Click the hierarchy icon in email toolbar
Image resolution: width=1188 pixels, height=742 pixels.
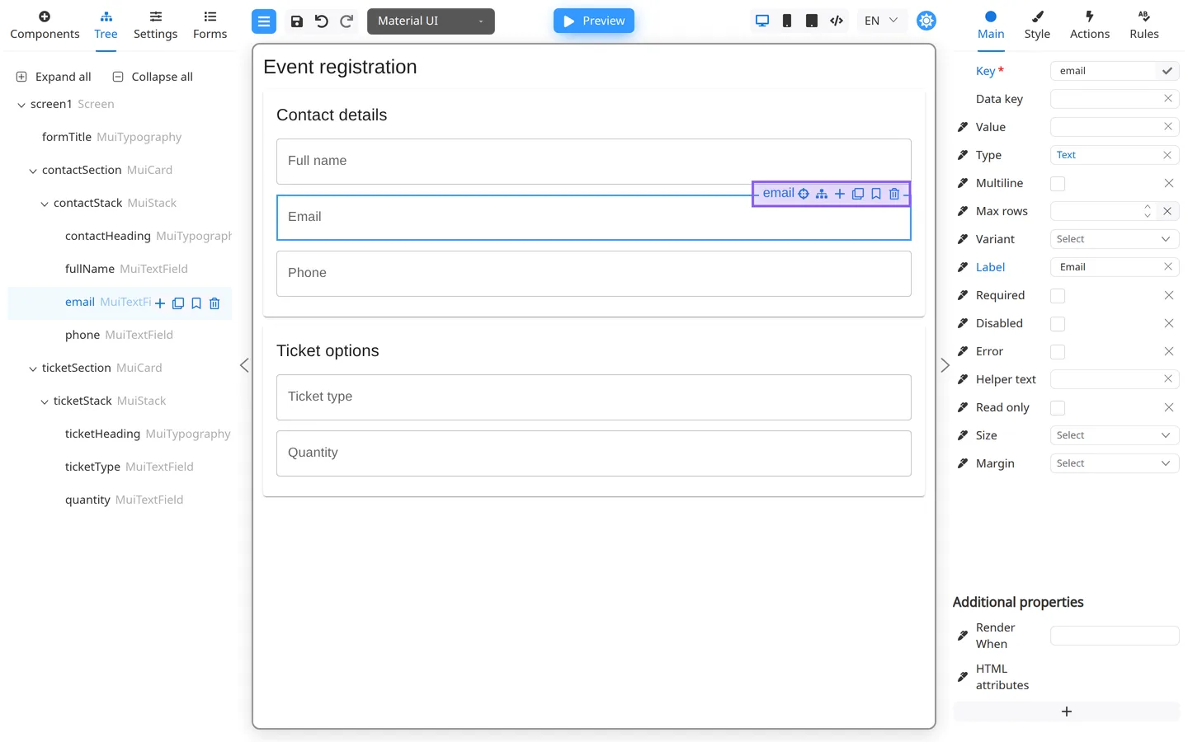pos(822,194)
